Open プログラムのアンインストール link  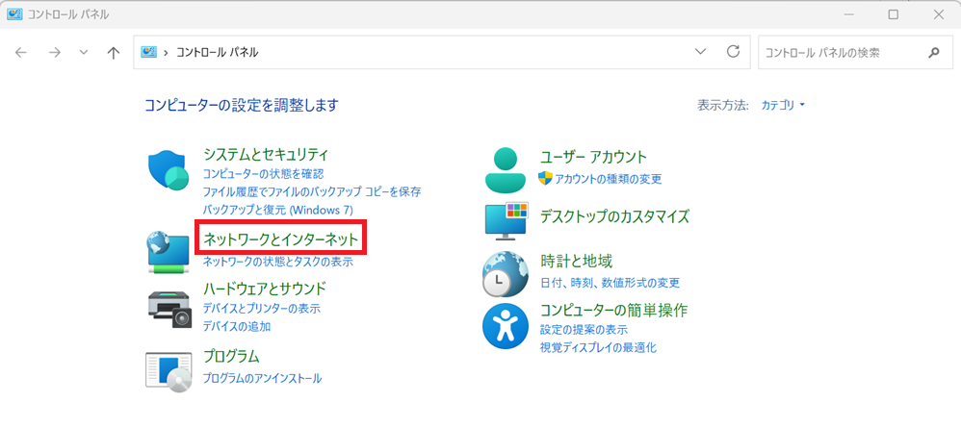[x=262, y=378]
